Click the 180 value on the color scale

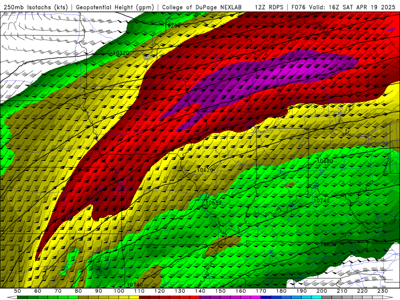click(x=281, y=291)
